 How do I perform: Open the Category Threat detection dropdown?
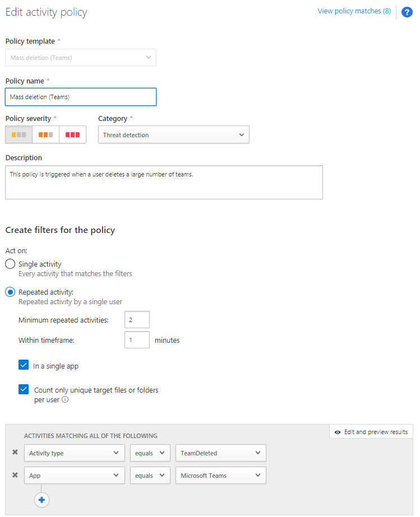click(173, 135)
